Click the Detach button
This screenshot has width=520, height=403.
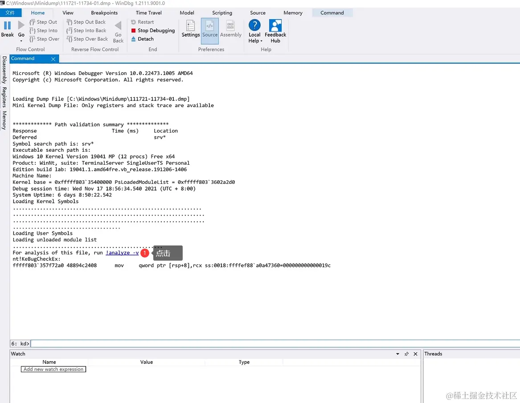(x=142, y=39)
